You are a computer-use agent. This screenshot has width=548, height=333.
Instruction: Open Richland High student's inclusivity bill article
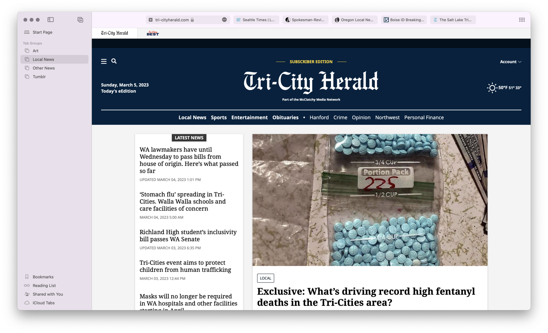tap(188, 235)
